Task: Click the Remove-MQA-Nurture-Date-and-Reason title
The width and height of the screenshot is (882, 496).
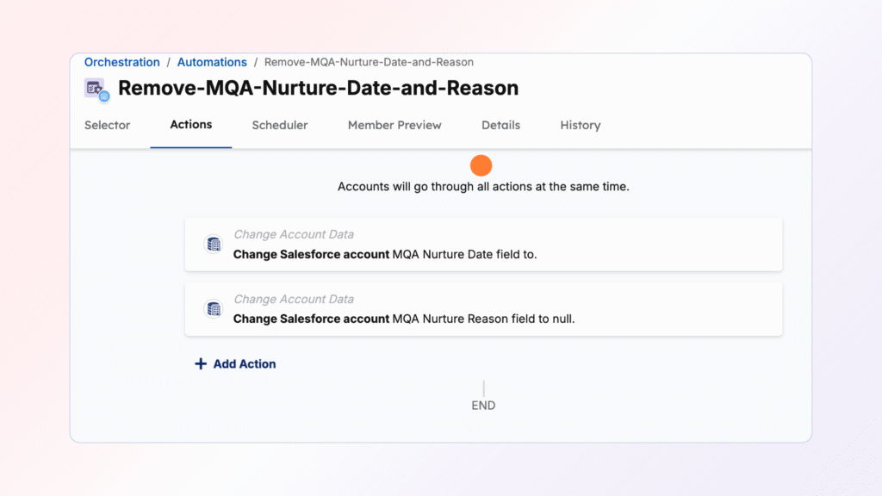Action: pyautogui.click(x=317, y=88)
